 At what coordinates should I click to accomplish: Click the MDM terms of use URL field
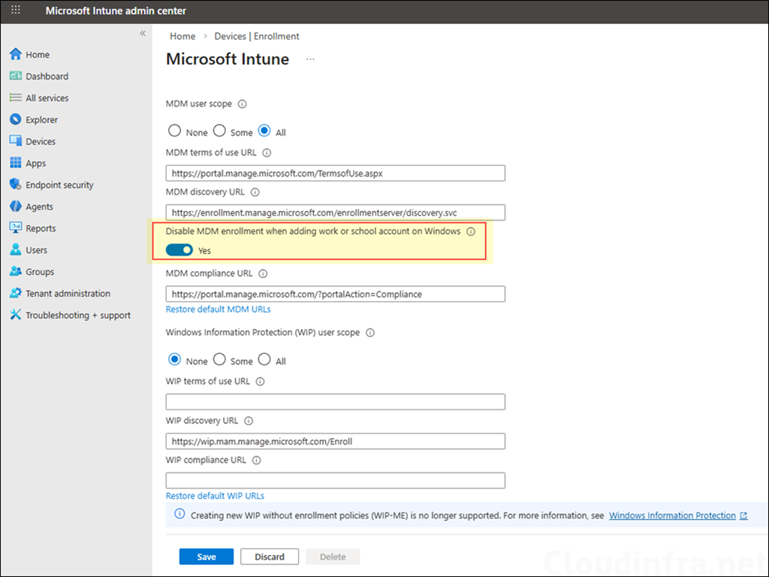[x=336, y=174]
